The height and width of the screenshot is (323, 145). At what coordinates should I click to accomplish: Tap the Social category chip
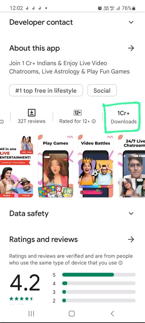point(102,90)
